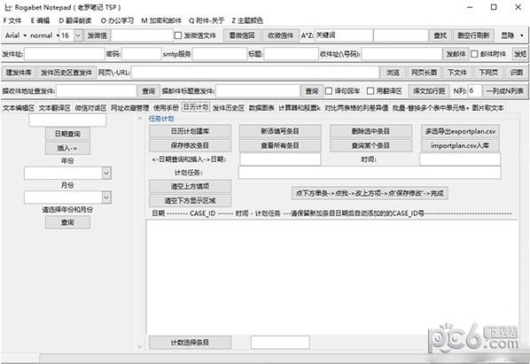Open the 网址收藏管理 tab
This screenshot has width=530, height=364.
coord(129,108)
